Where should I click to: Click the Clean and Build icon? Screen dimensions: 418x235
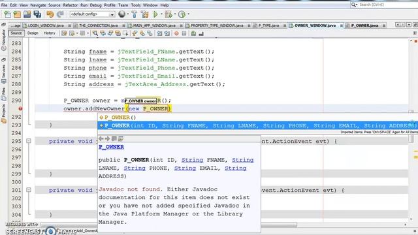pyautogui.click(x=145, y=14)
